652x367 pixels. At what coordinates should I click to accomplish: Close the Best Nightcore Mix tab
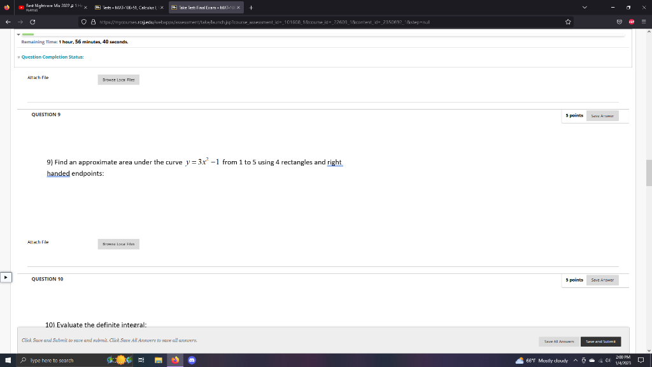pos(86,8)
